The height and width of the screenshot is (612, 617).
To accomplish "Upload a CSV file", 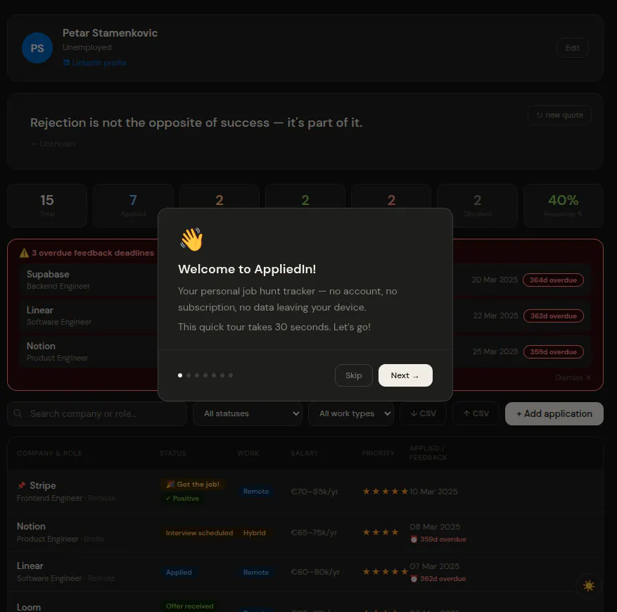I will (x=476, y=413).
